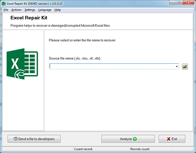Click the Analyze button
Viewport: 196px width, 153px height.
(x=128, y=139)
